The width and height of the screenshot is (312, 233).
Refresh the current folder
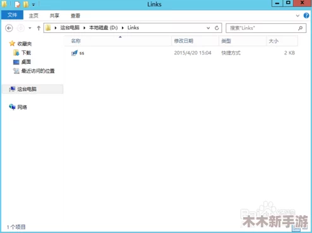tap(217, 28)
